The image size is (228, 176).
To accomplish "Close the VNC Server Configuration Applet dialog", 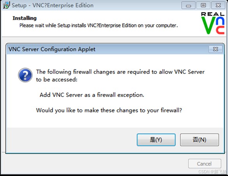I will [x=216, y=49].
